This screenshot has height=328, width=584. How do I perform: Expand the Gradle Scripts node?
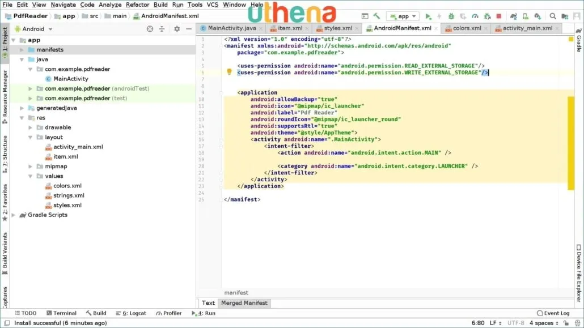point(14,215)
